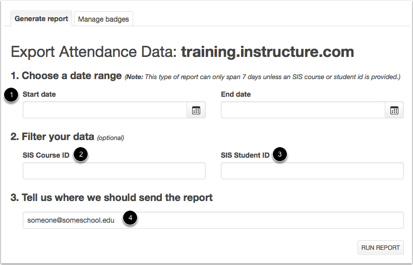Select the Generate report tab
The width and height of the screenshot is (413, 265).
click(41, 19)
